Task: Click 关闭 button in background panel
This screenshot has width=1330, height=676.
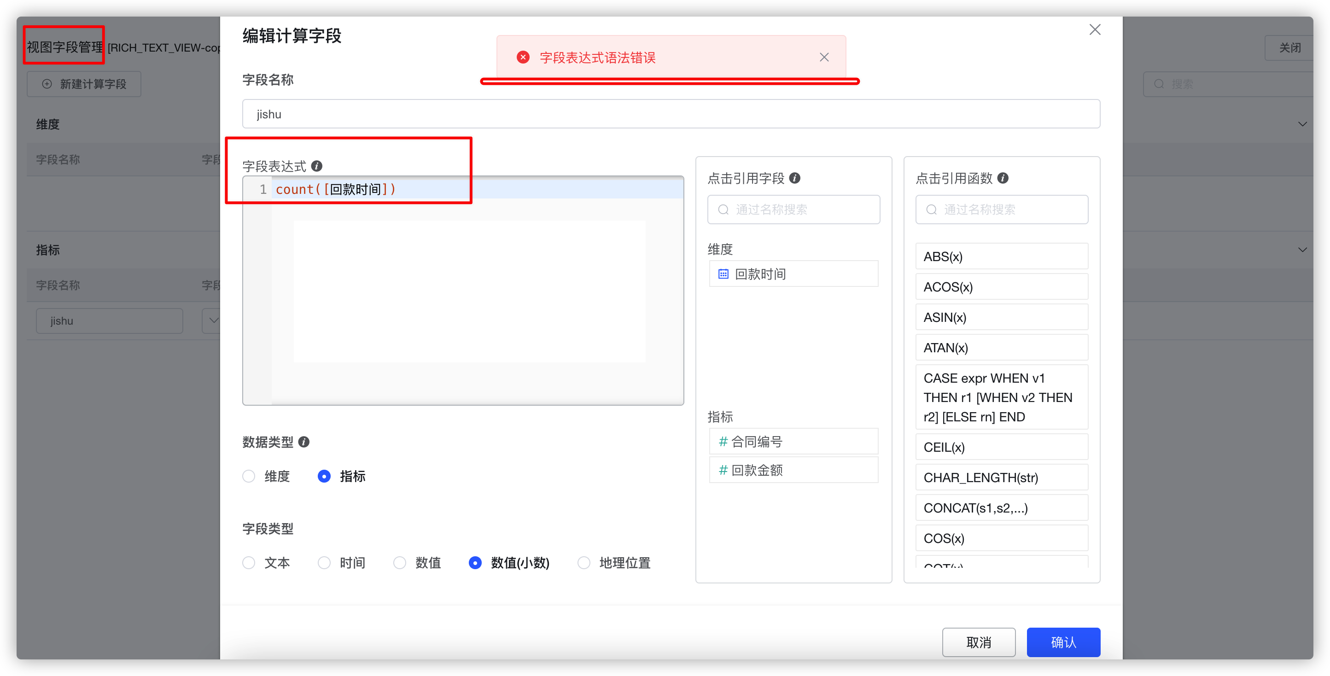Action: point(1289,48)
